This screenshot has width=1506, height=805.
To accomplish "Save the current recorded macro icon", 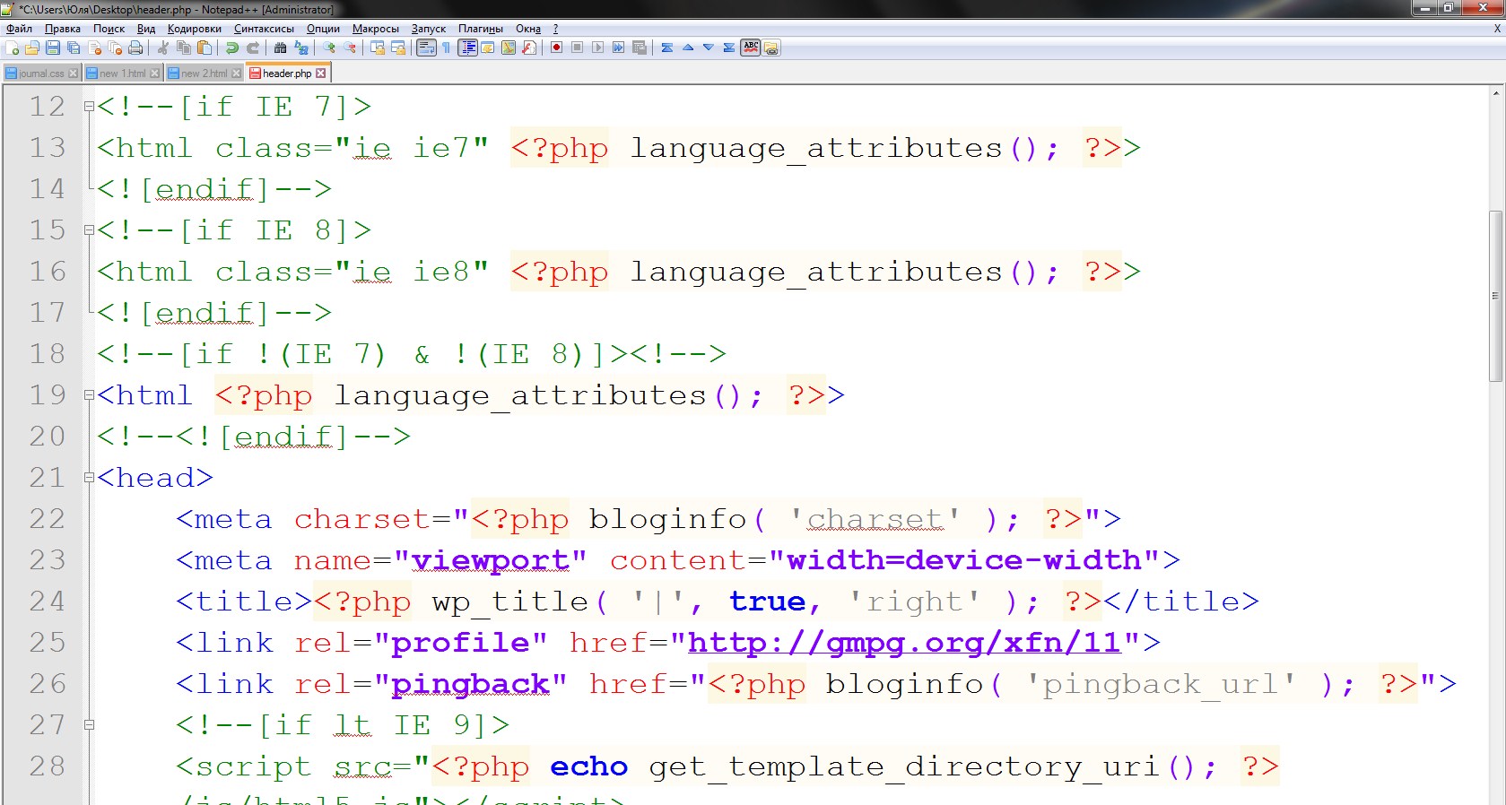I will pos(639,48).
